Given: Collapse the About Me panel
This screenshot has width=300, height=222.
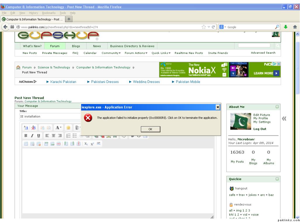Looking at the screenshot, I should 277,107.
